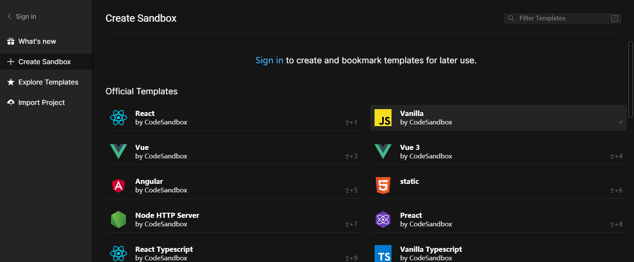The width and height of the screenshot is (634, 262).
Task: Focus the Filter Templates search field
Action: pyautogui.click(x=563, y=18)
